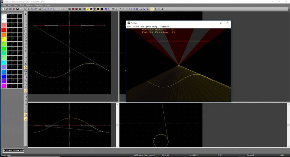Choose the text tool
This screenshot has height=157, width=290.
[x=26, y=51]
